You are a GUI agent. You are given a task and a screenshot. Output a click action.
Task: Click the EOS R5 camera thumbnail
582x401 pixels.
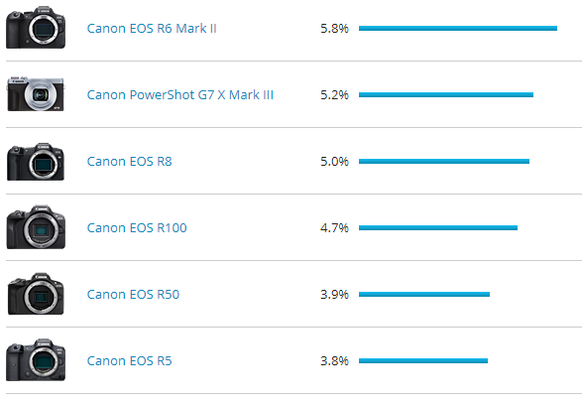point(36,359)
